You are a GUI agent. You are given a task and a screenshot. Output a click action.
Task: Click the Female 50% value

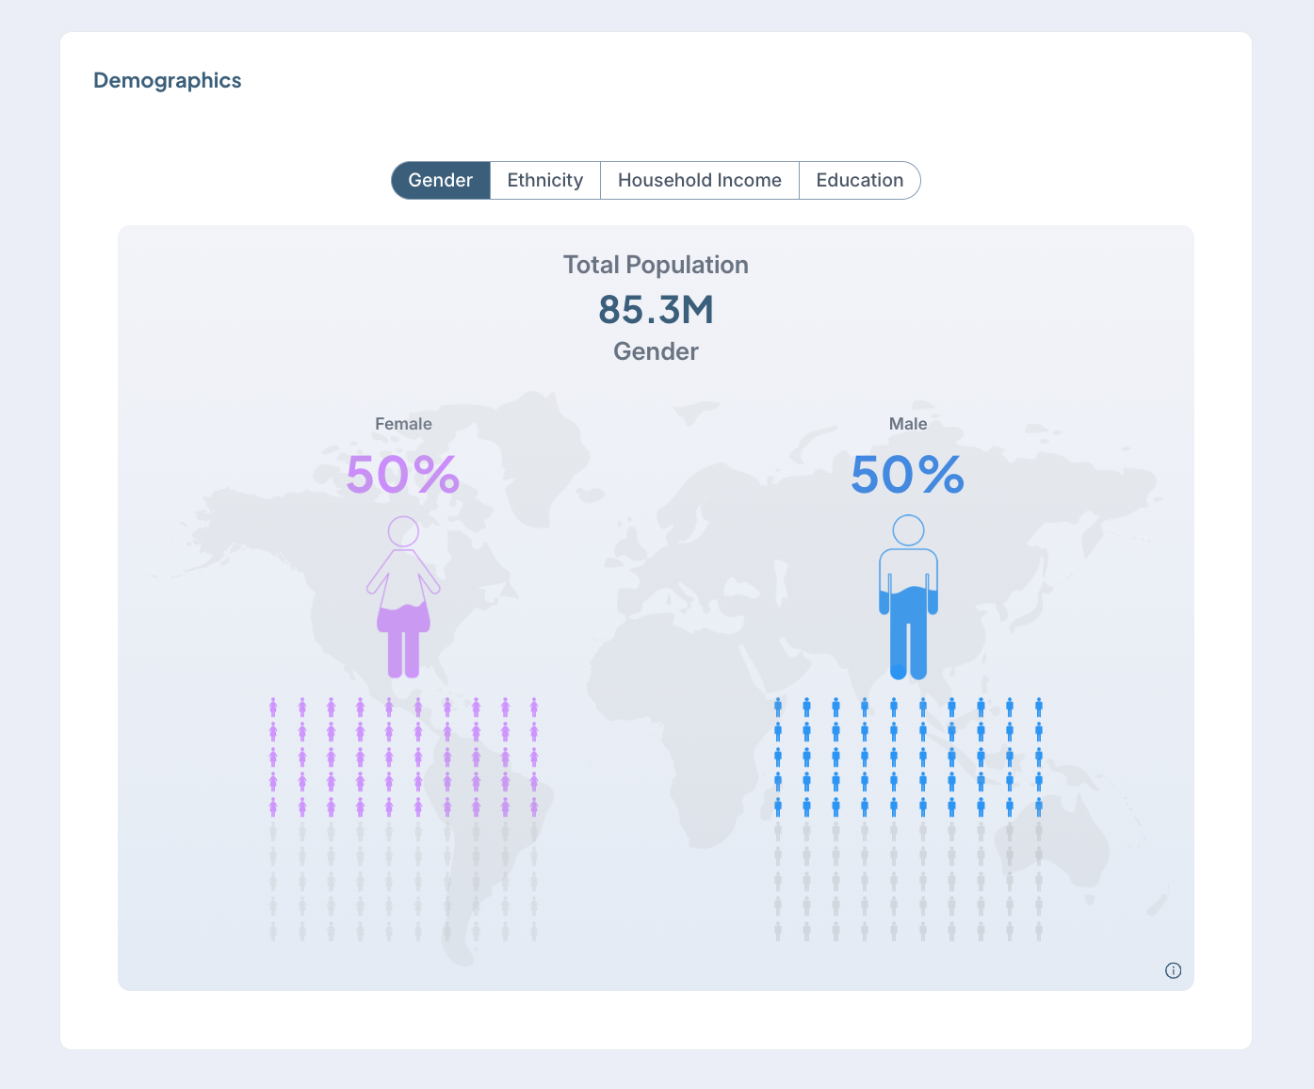pos(403,475)
